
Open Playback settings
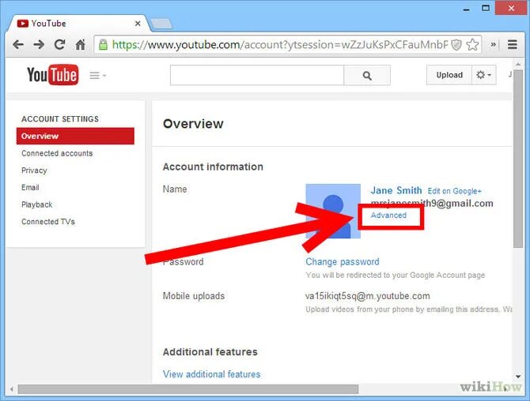pyautogui.click(x=37, y=204)
